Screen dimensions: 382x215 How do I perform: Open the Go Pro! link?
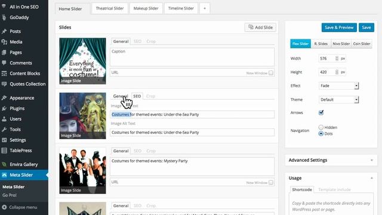(x=10, y=195)
